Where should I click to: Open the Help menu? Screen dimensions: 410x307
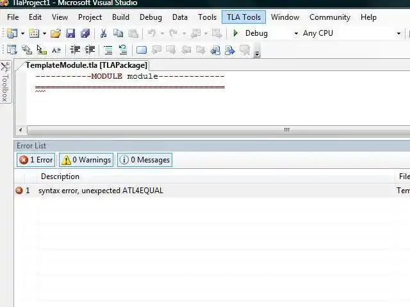368,17
